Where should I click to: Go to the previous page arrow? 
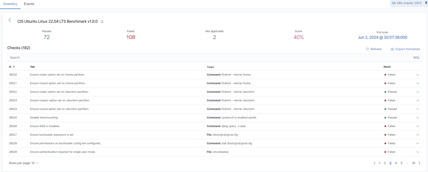pyautogui.click(x=374, y=163)
